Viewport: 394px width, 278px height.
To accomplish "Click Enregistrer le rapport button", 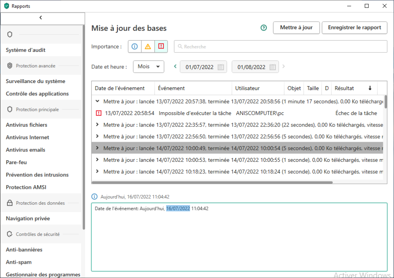I will [x=354, y=28].
